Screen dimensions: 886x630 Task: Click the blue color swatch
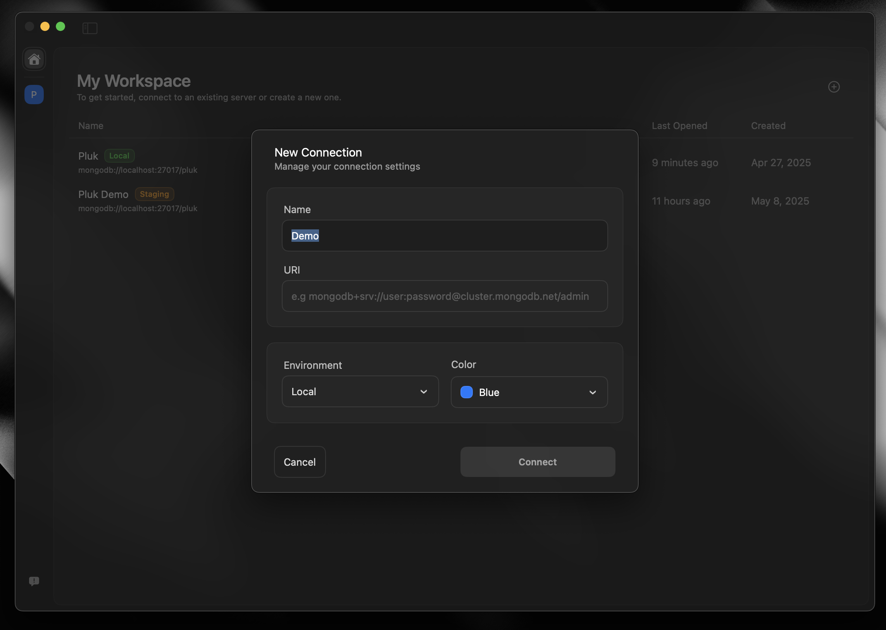467,392
